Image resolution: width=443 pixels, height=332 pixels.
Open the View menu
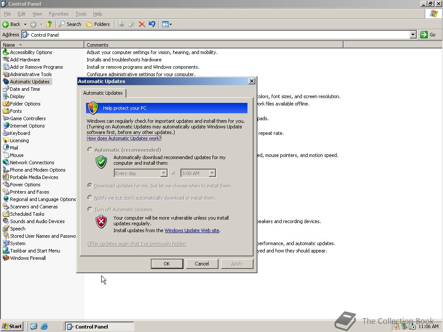pyautogui.click(x=37, y=14)
